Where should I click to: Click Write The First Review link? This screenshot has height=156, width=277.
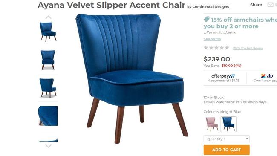pos(248,48)
